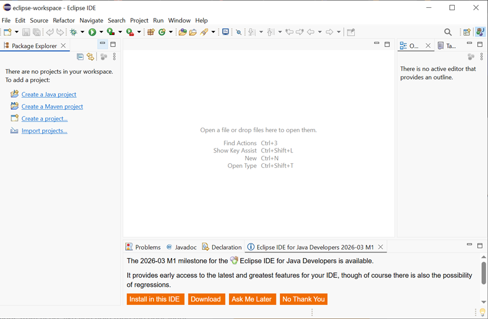Click the Open Task folder icon

point(193,32)
